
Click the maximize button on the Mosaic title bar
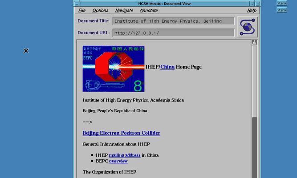[x=257, y=4]
